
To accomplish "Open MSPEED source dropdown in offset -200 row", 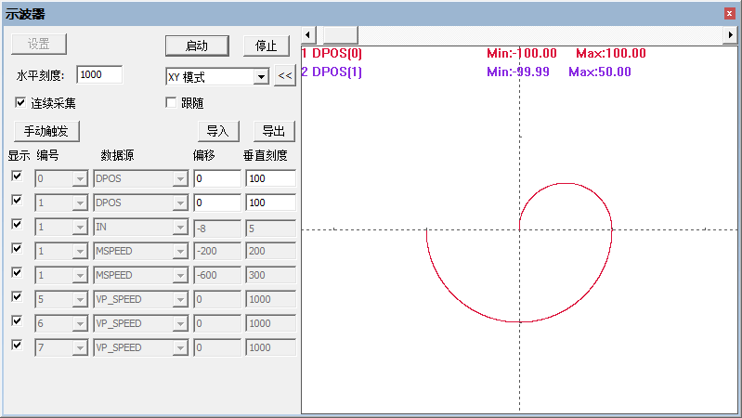I will tap(180, 252).
